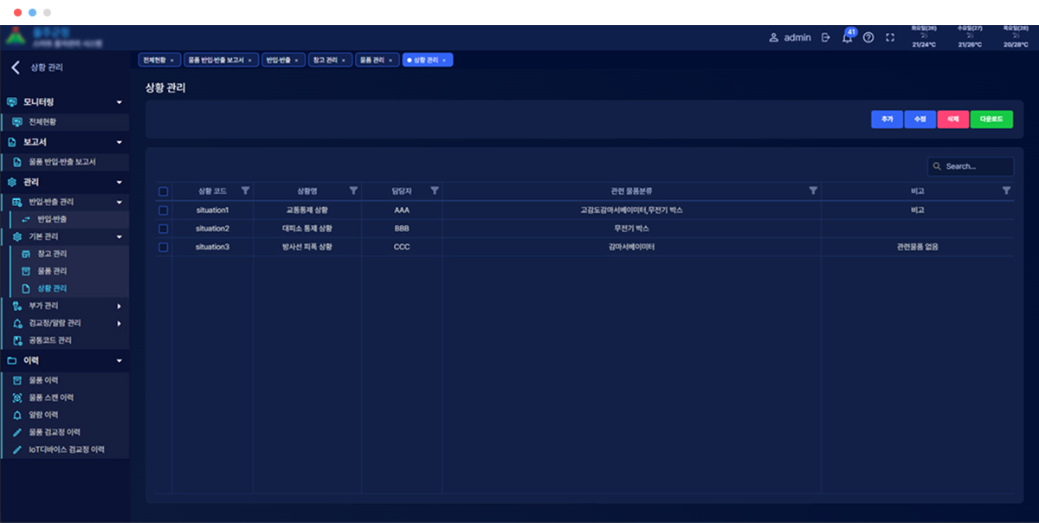Image resolution: width=1039 pixels, height=523 pixels.
Task: Collapse the 모니터링 sidebar section
Action: point(119,102)
